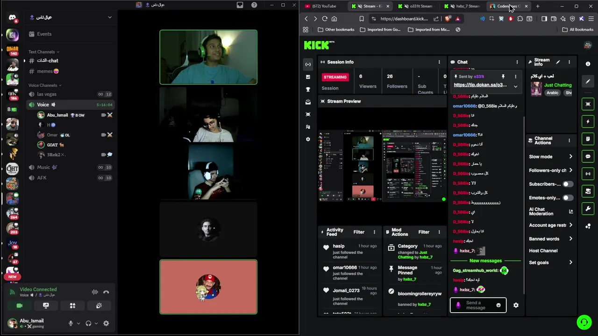Open the Set goals option
598x336 pixels.
click(x=551, y=262)
